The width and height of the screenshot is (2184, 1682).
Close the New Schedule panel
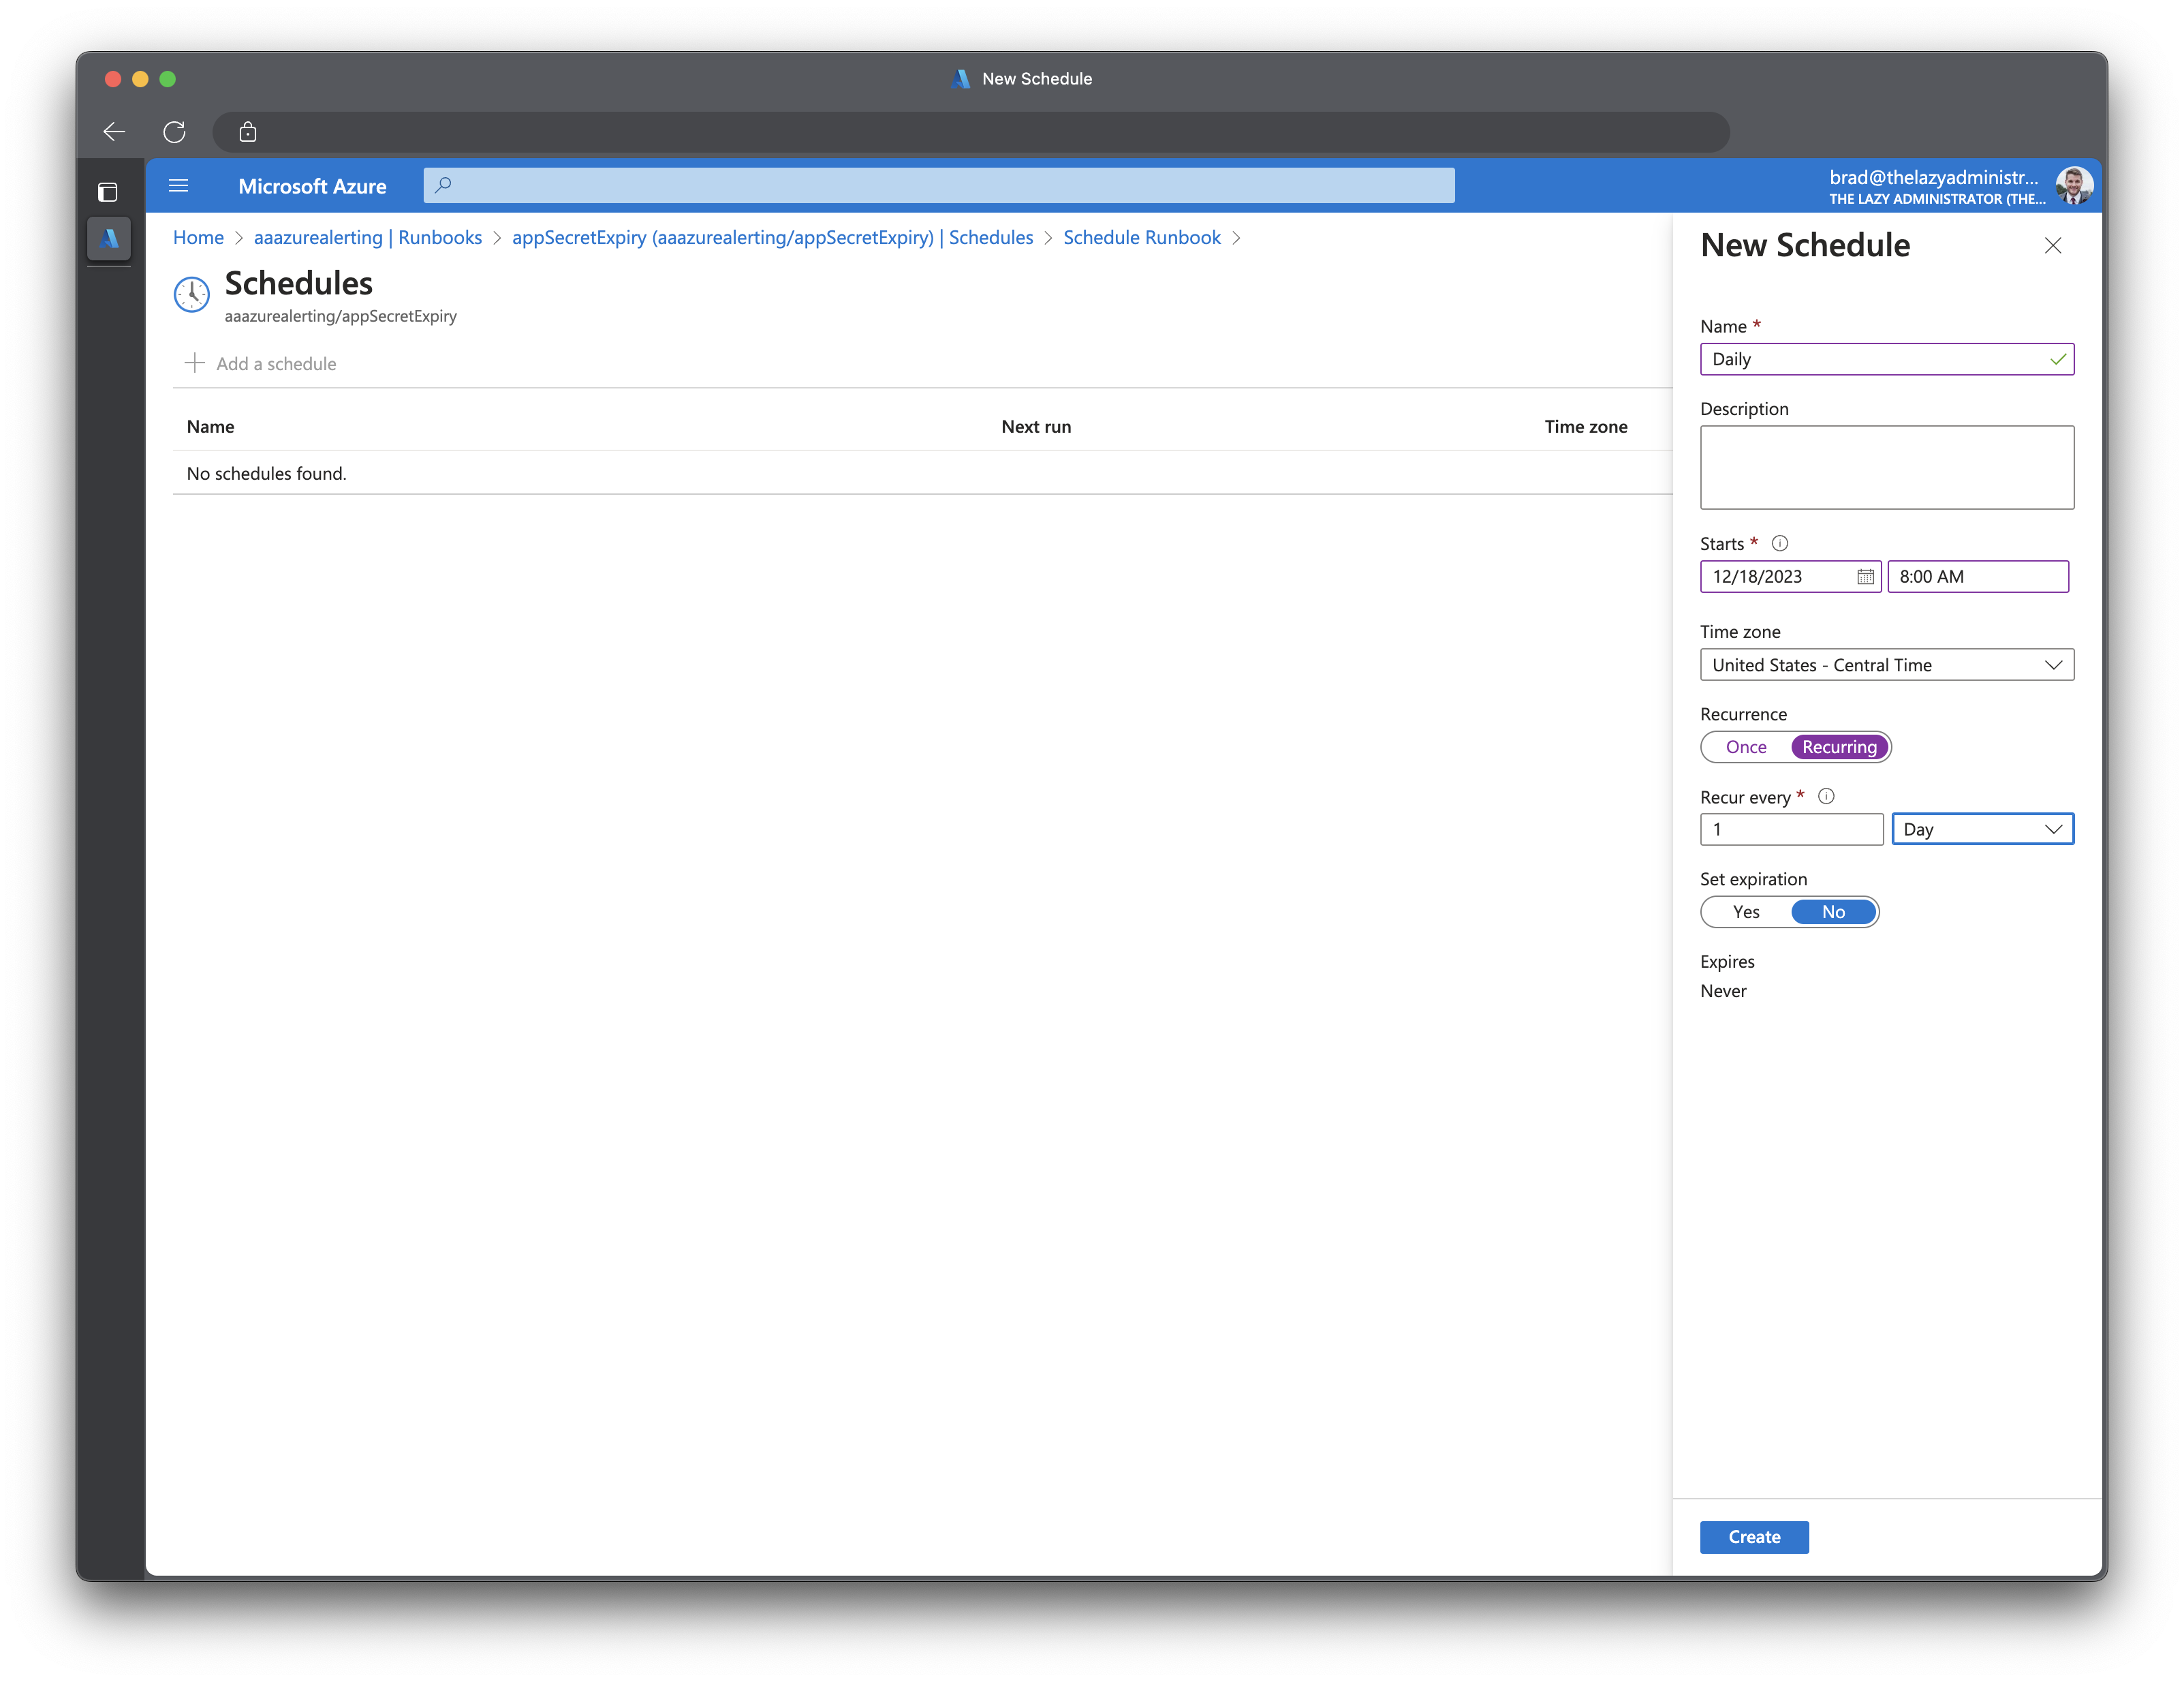click(x=2053, y=245)
